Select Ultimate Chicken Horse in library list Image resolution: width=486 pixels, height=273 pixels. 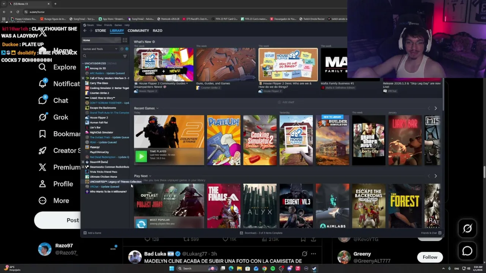coord(103,177)
